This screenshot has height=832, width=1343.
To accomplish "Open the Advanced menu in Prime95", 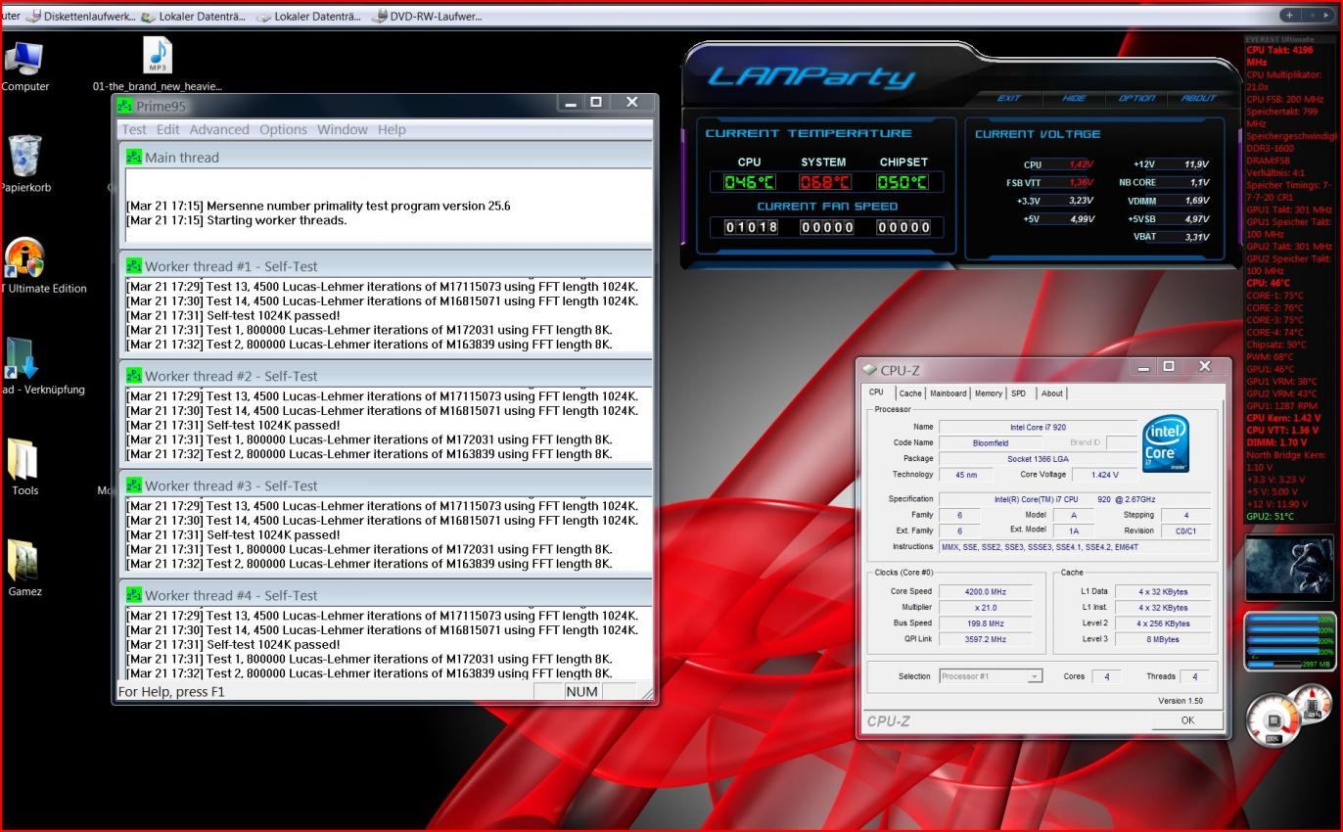I will tap(219, 129).
